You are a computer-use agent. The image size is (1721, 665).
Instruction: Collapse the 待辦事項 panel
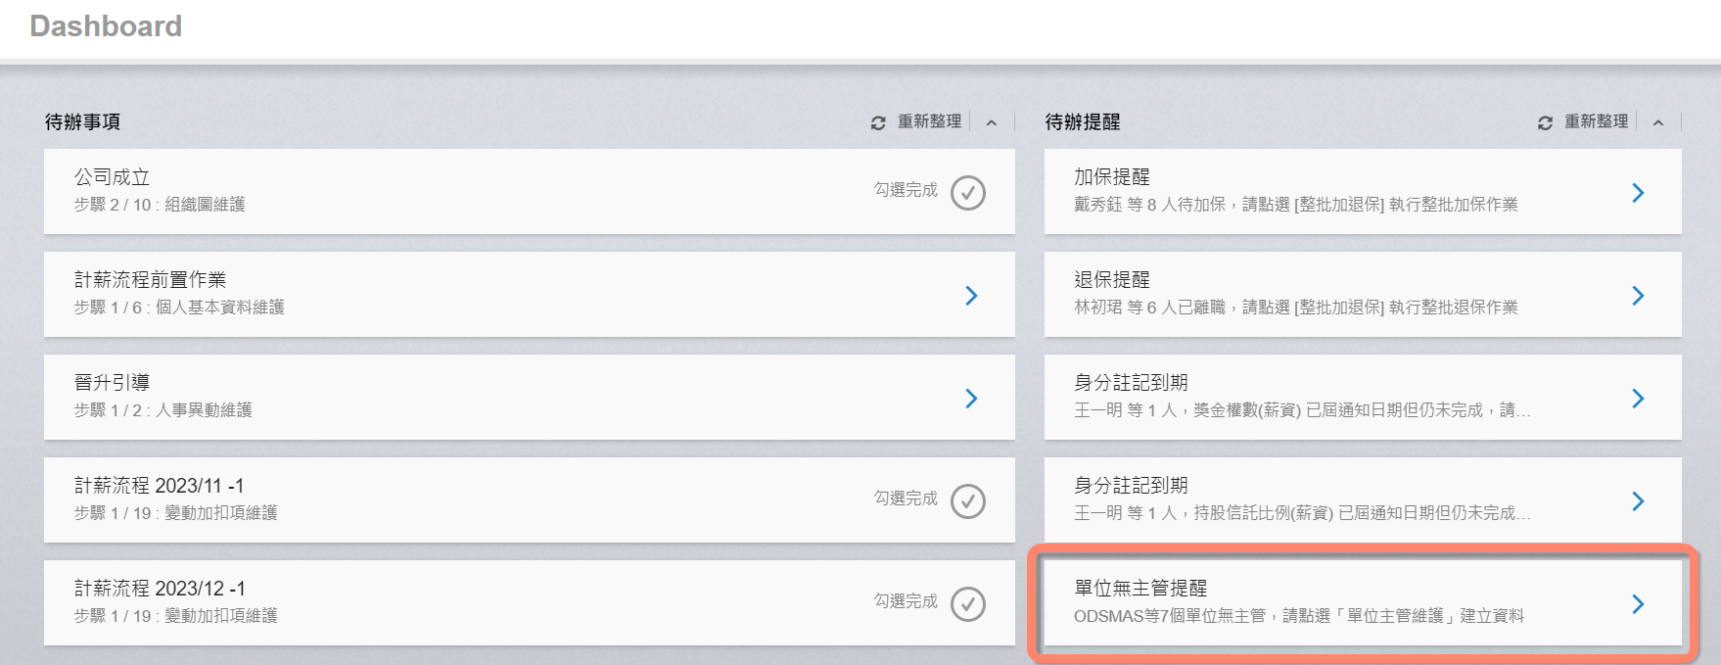[992, 122]
